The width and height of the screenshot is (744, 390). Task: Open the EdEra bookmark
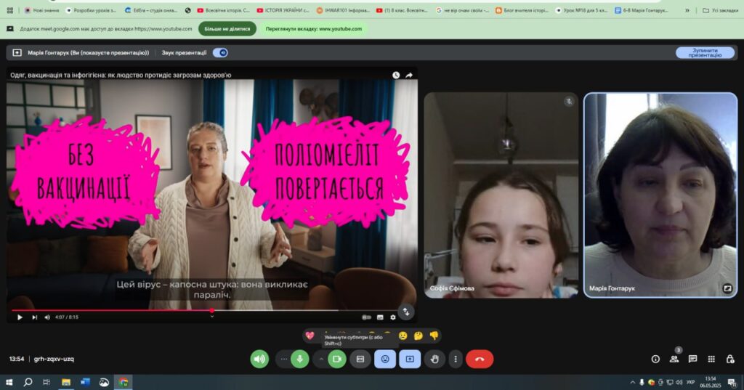click(150, 10)
